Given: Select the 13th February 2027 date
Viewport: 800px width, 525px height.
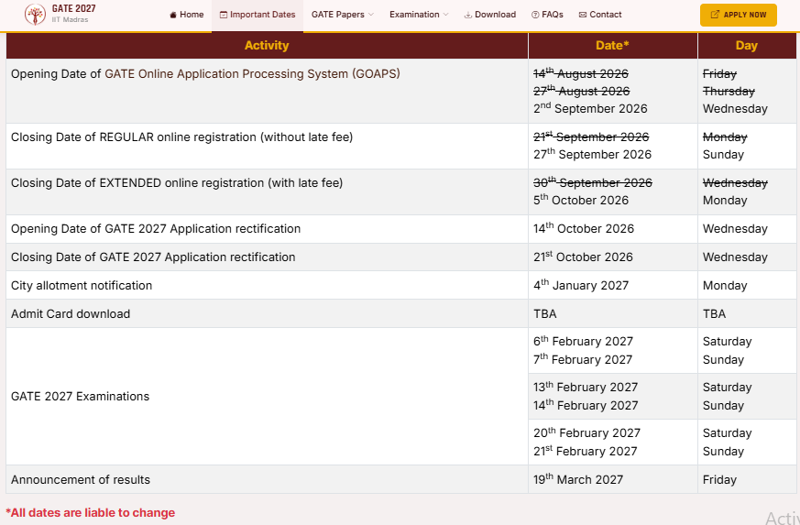Looking at the screenshot, I should tap(586, 388).
